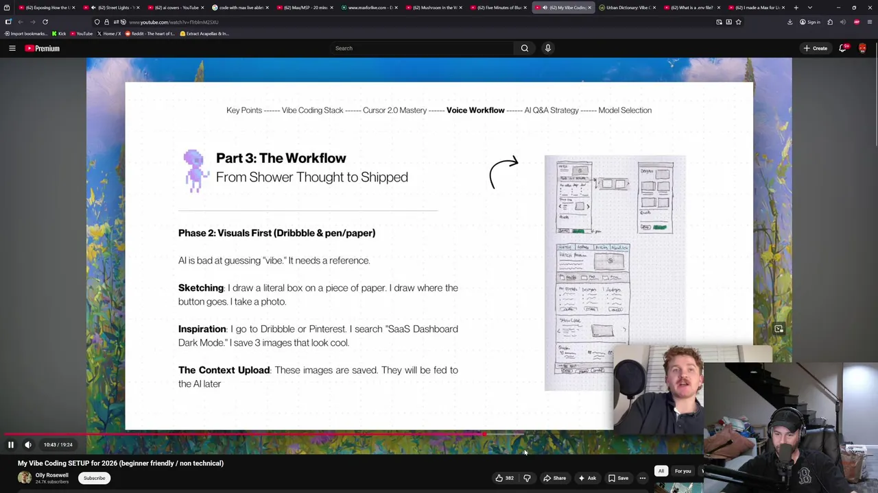Switch to Max/MSP - 20 minu tab

305,8
